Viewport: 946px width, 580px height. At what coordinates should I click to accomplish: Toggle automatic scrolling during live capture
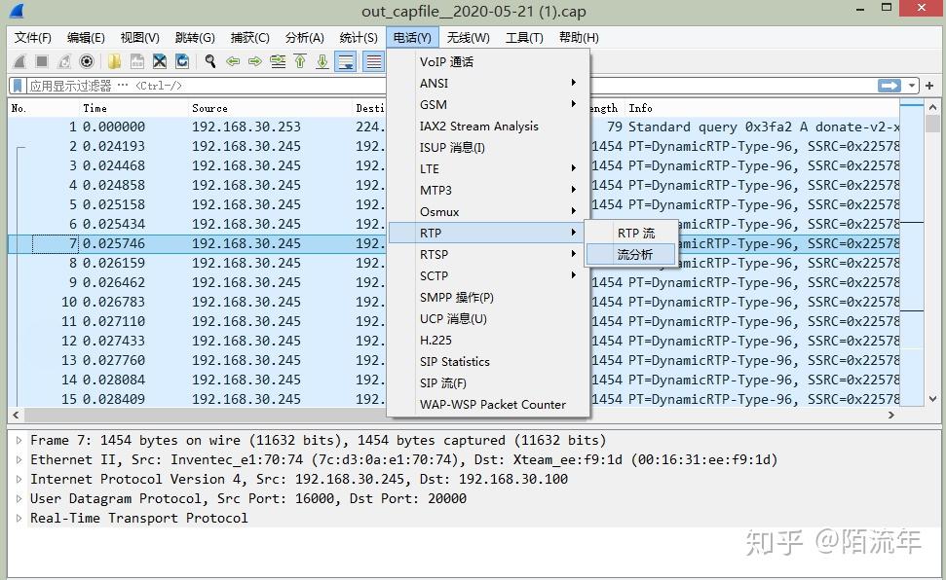(347, 61)
